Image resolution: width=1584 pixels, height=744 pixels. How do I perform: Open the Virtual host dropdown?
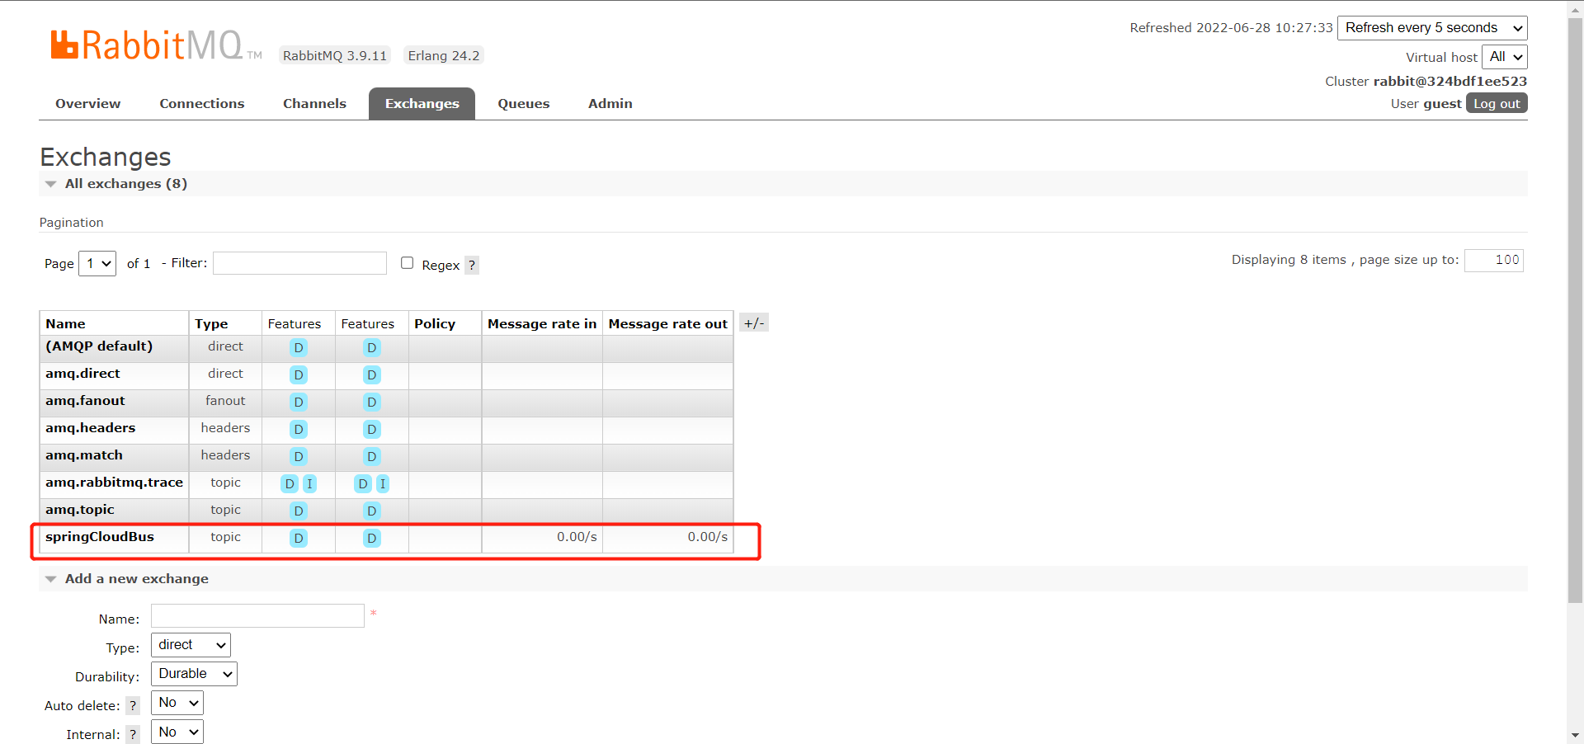[1505, 57]
